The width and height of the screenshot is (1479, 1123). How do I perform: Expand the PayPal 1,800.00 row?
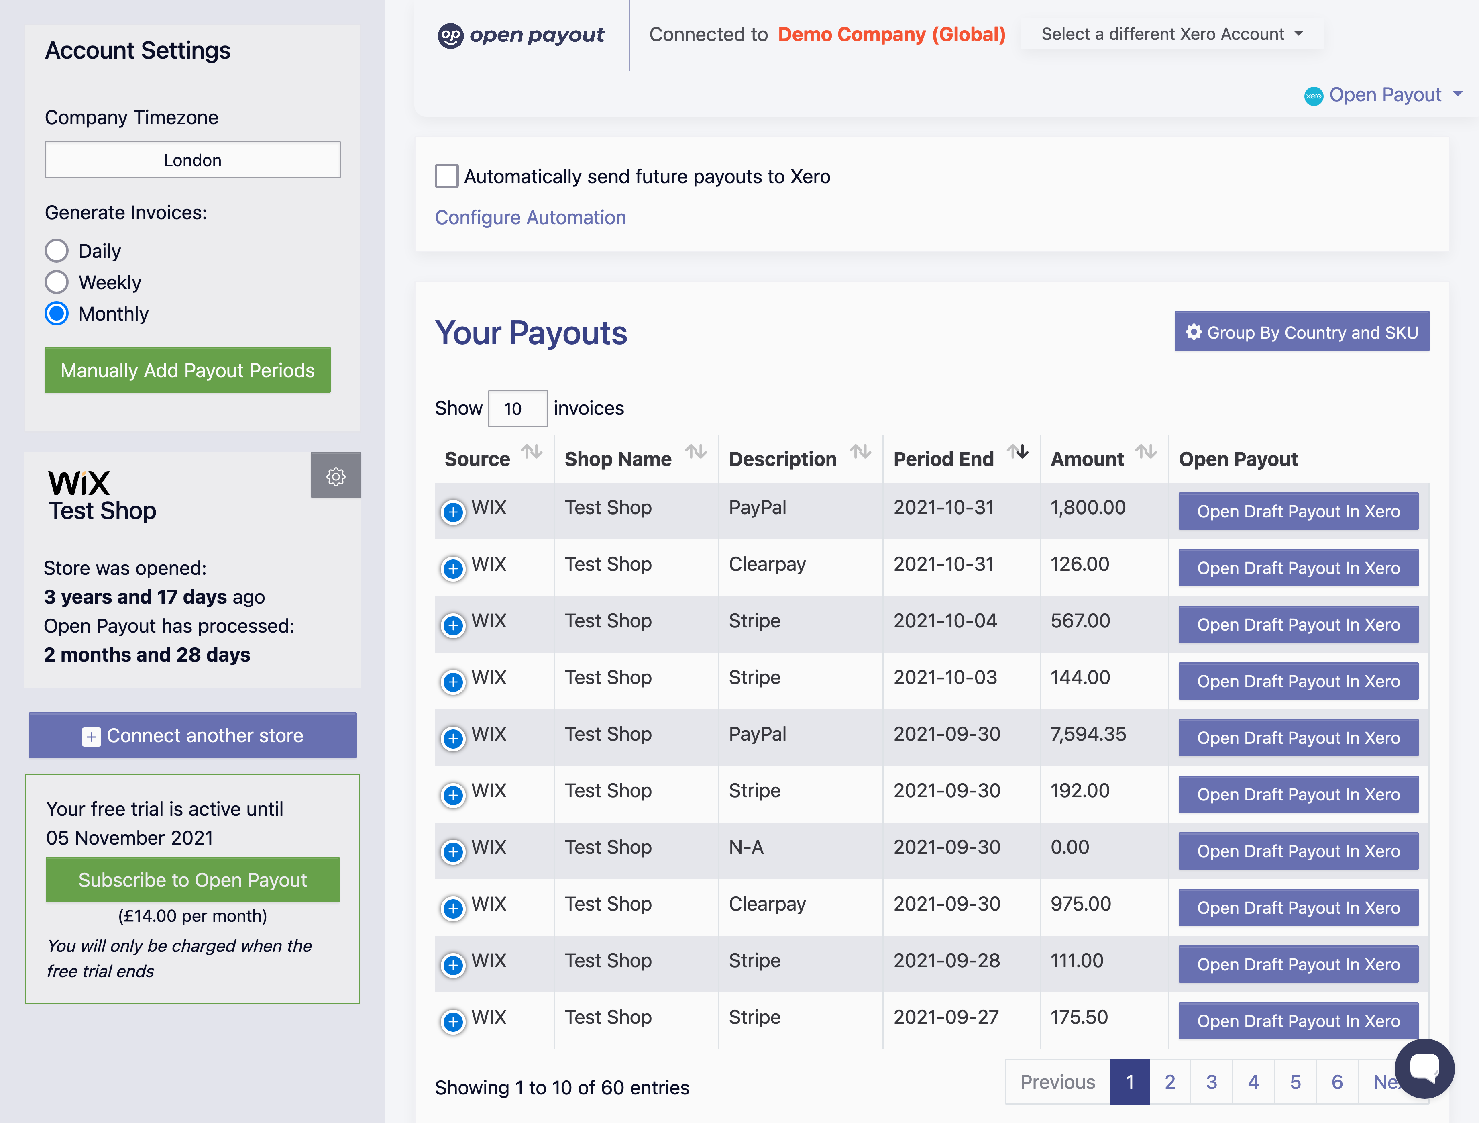click(453, 512)
